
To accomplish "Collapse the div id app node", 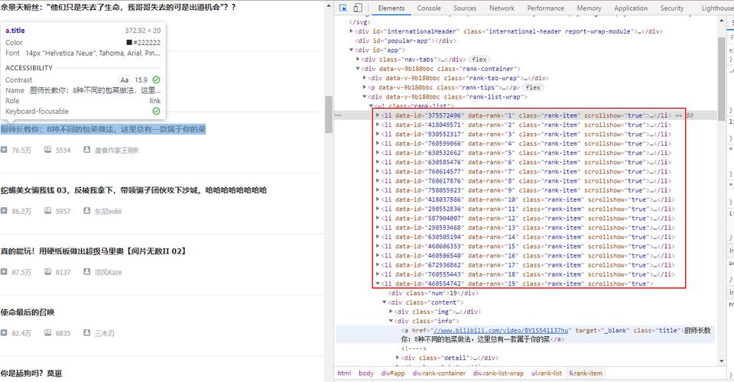I will coord(352,50).
